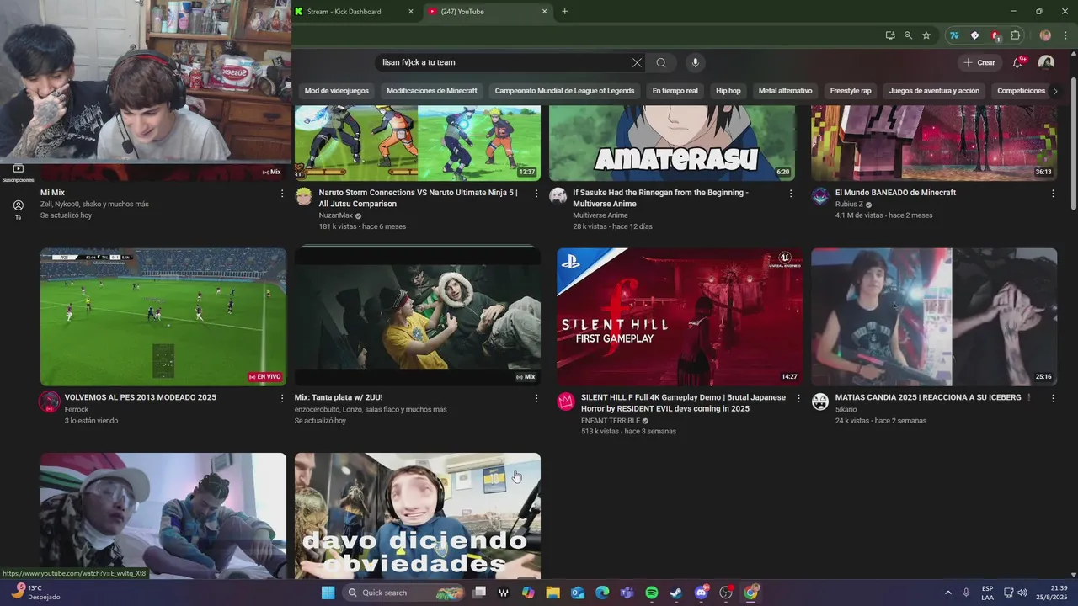Select Campeonato Mundial de League of Legends chip
Image resolution: width=1078 pixels, height=606 pixels.
pyautogui.click(x=564, y=91)
